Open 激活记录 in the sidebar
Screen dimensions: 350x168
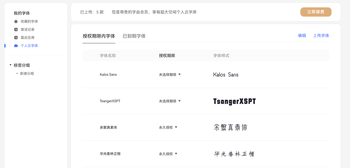click(x=28, y=30)
